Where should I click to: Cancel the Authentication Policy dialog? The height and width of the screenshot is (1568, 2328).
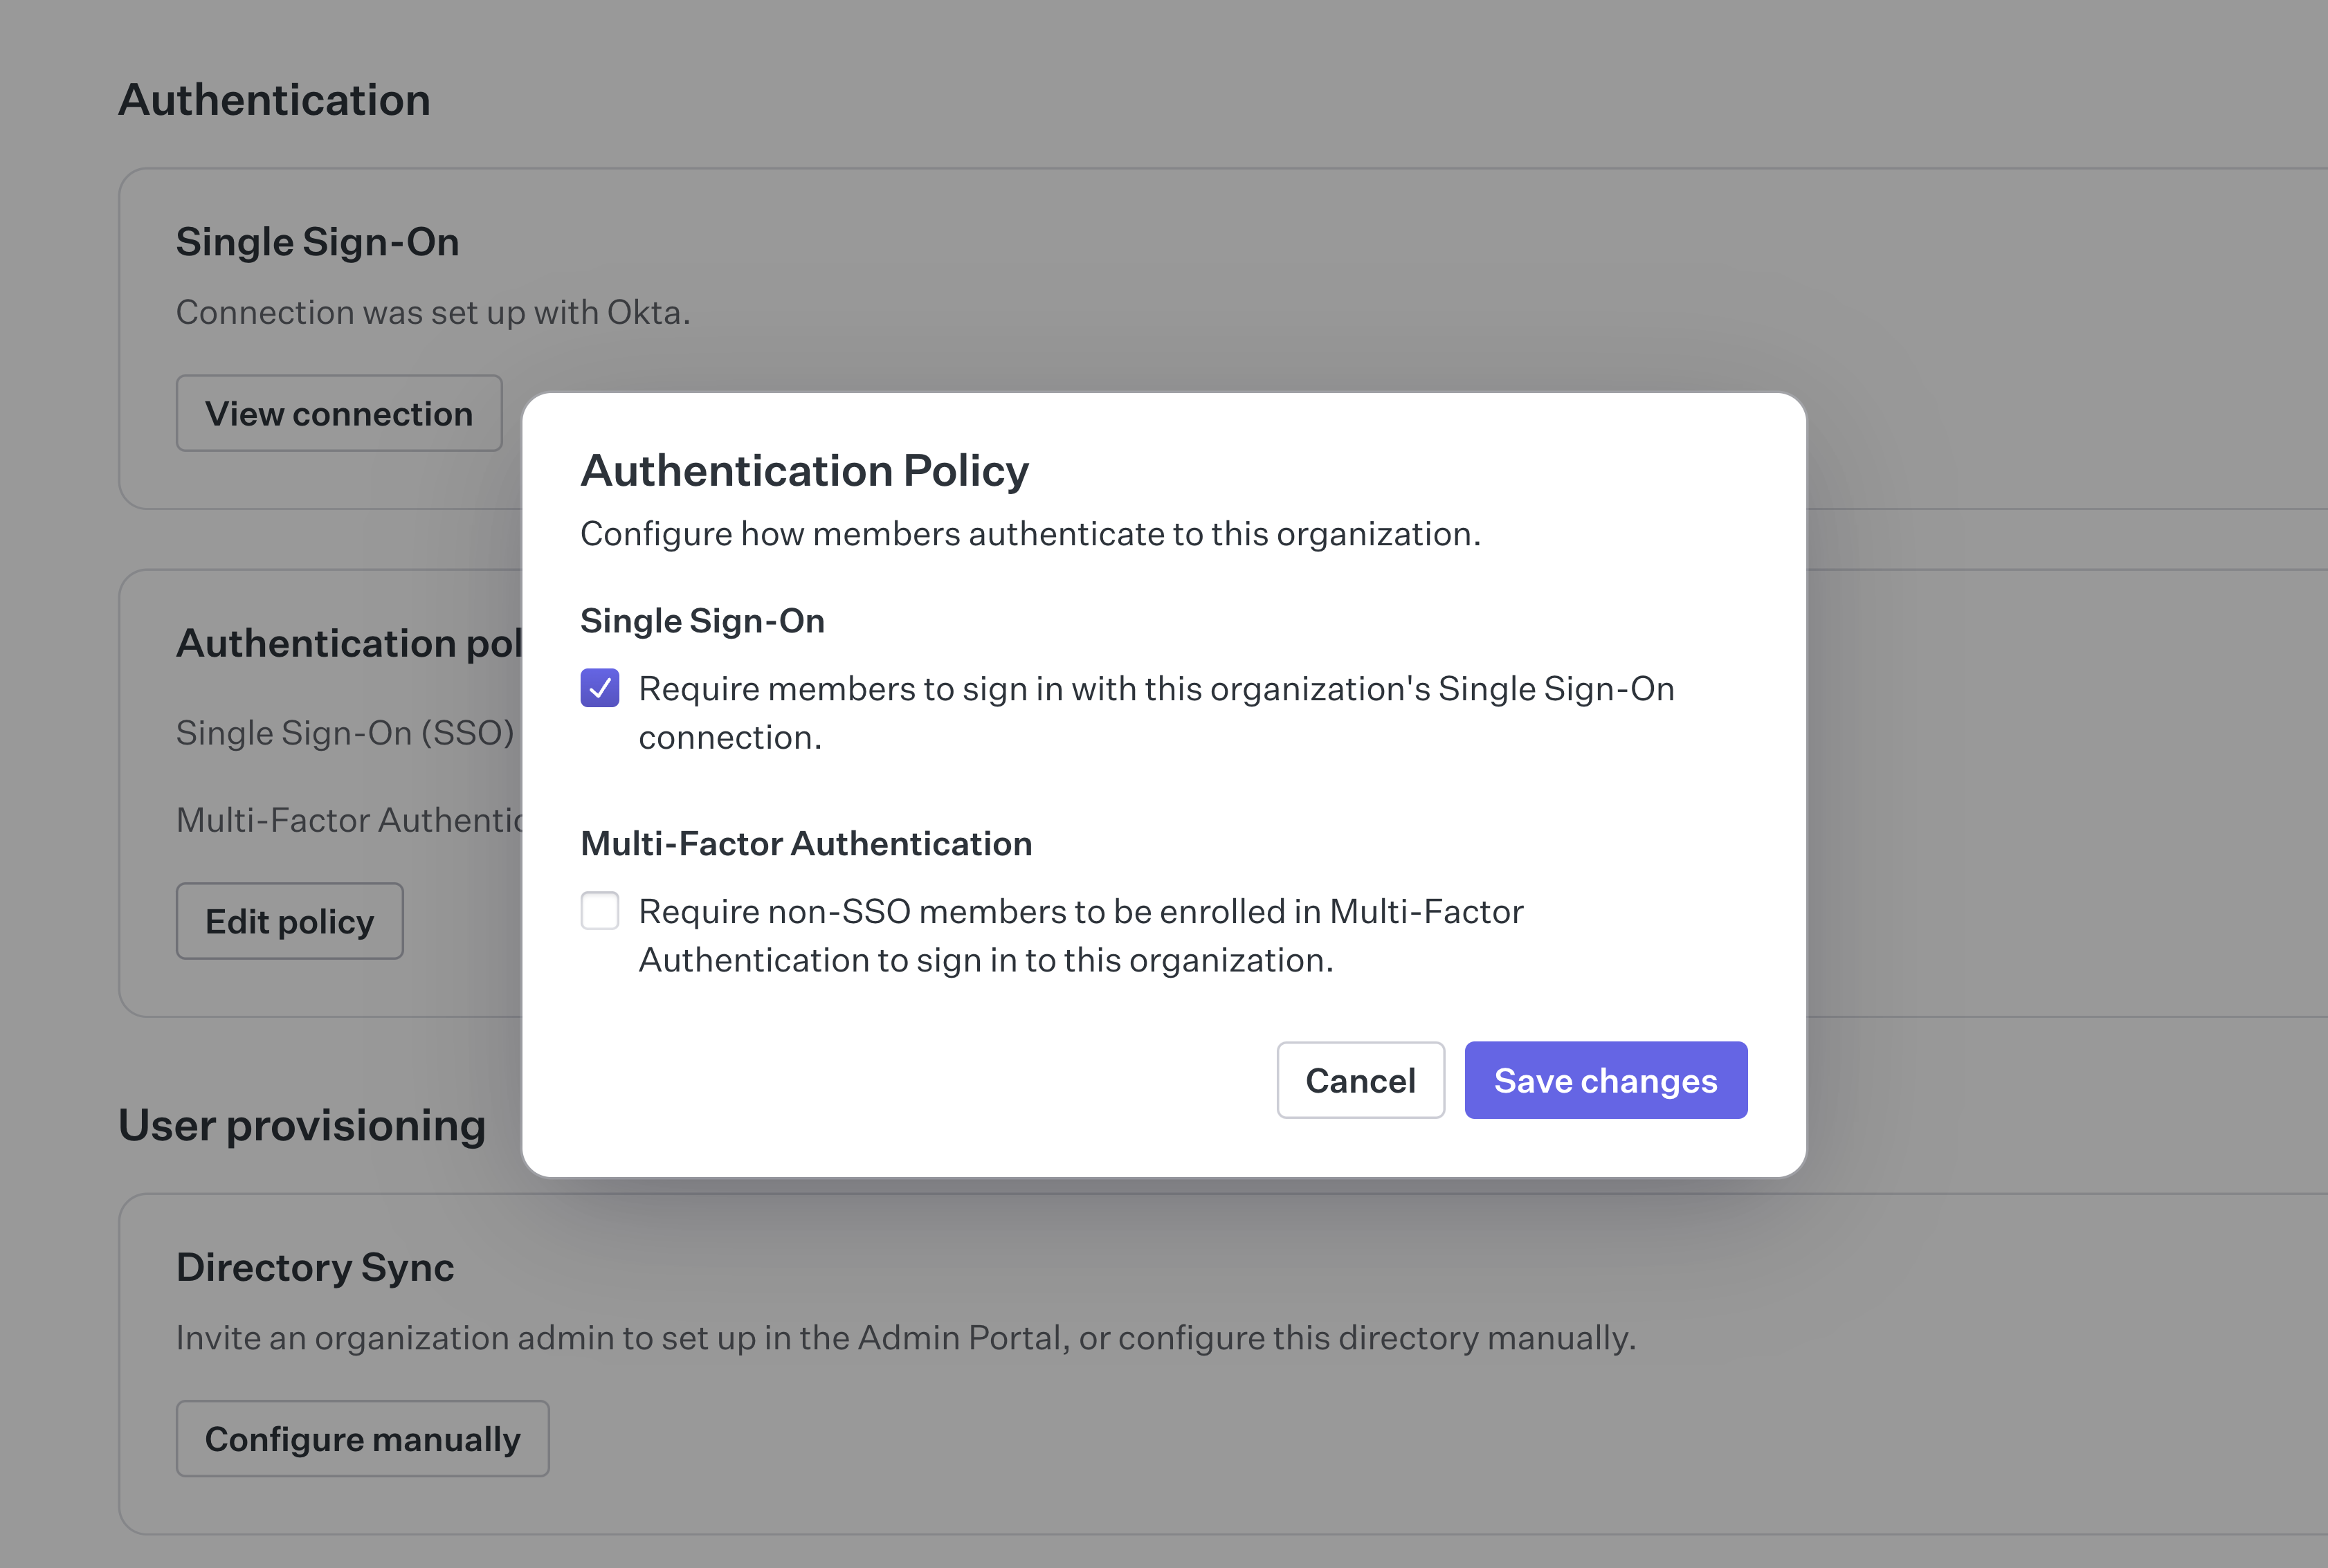pos(1360,1080)
